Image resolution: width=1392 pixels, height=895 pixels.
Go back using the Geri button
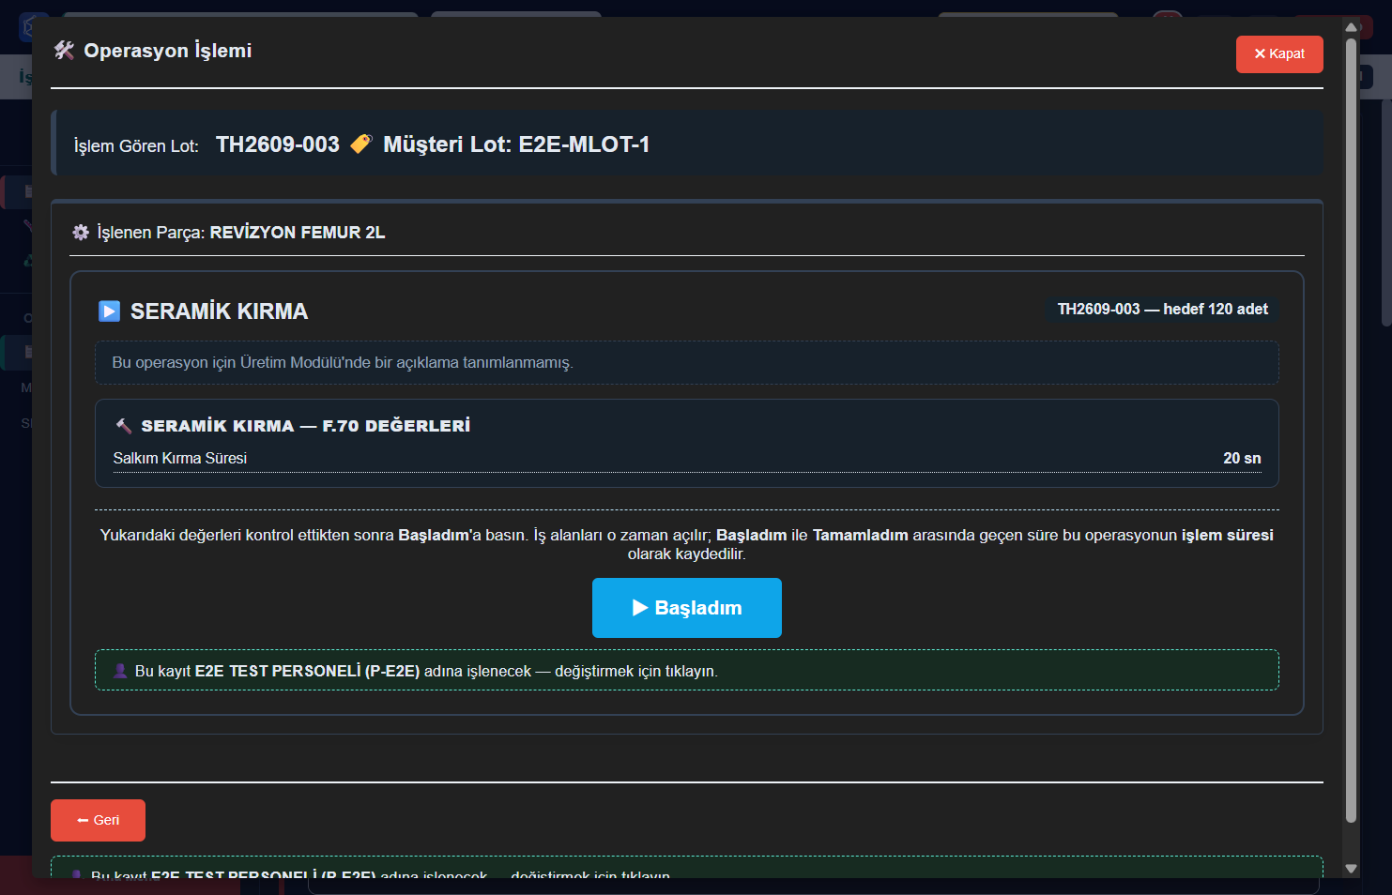[98, 820]
